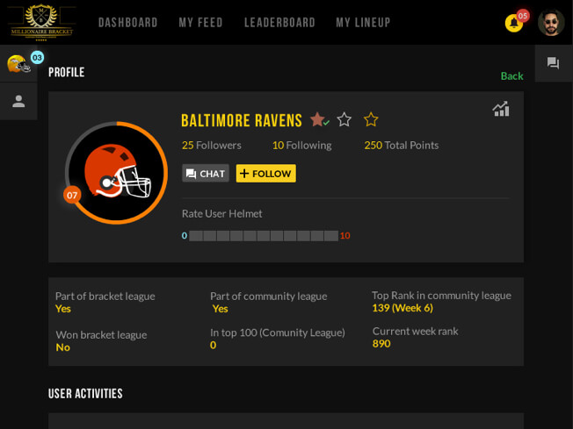The height and width of the screenshot is (429, 573).
Task: Click the Back link
Action: 512,75
